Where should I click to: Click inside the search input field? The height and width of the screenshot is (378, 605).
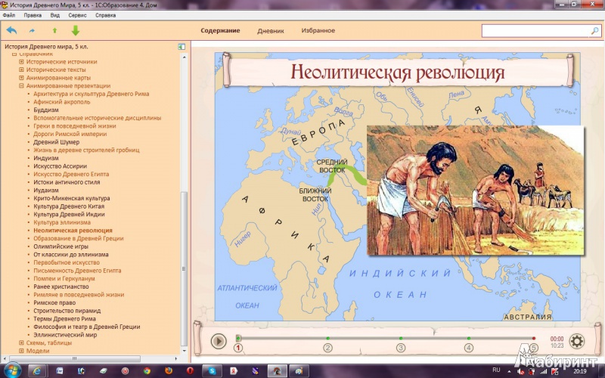click(x=536, y=31)
